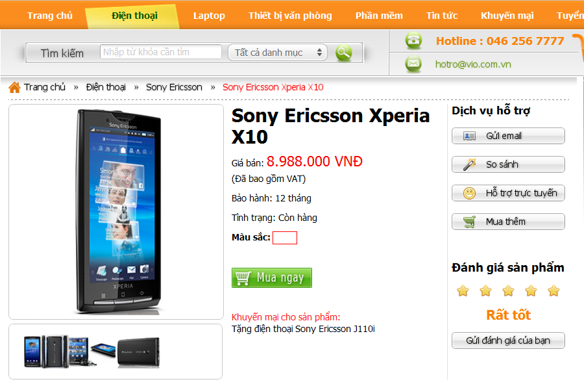Screen dimensions: 584x386
Task: Click the magic wand compare icon
Action: coord(469,164)
